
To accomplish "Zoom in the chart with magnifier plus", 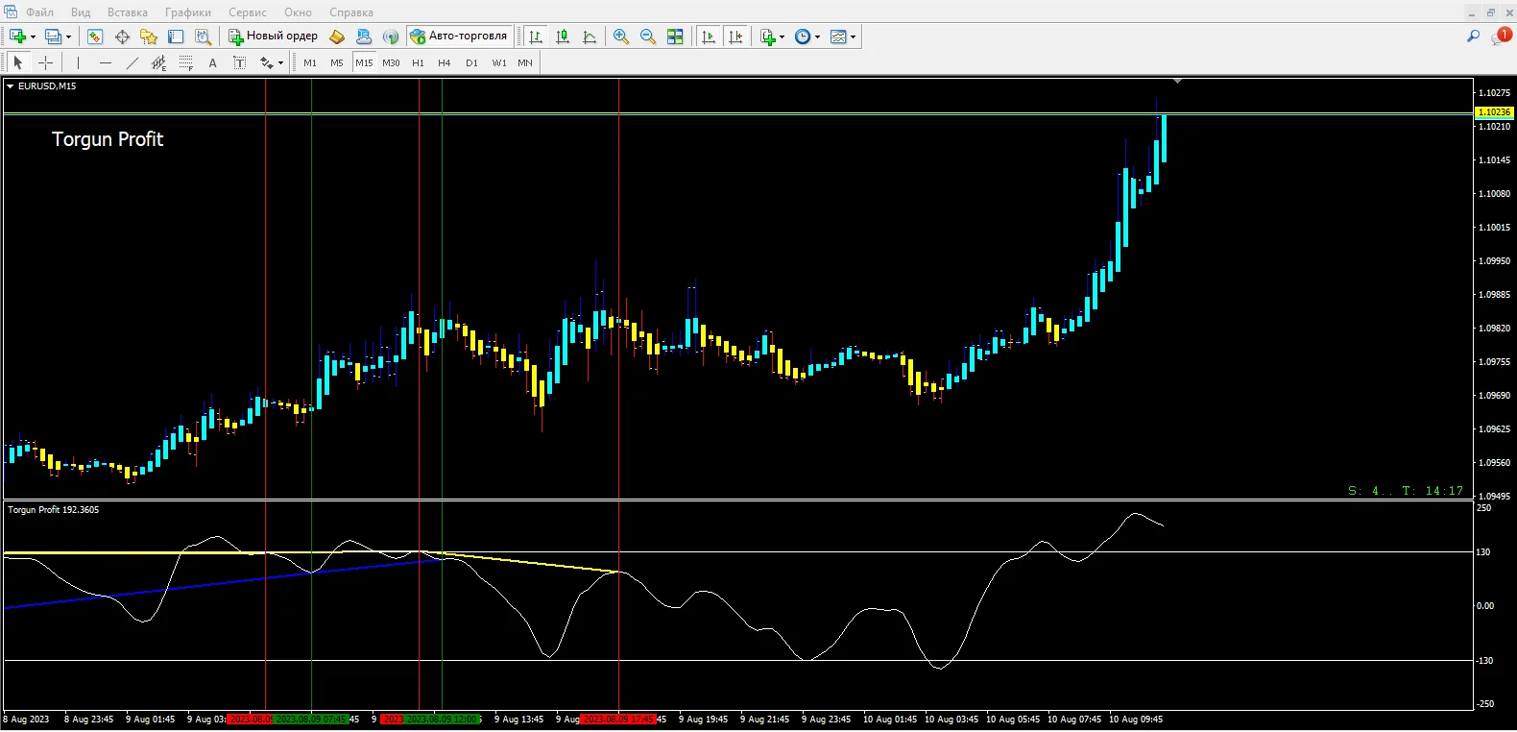I will (x=621, y=37).
